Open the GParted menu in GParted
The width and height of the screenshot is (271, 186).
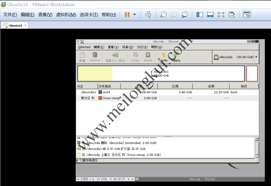click(84, 47)
